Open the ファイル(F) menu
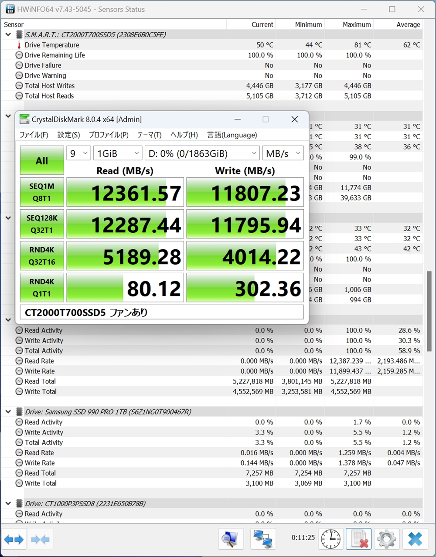Screen dimensions: 436x557 click(x=34, y=135)
